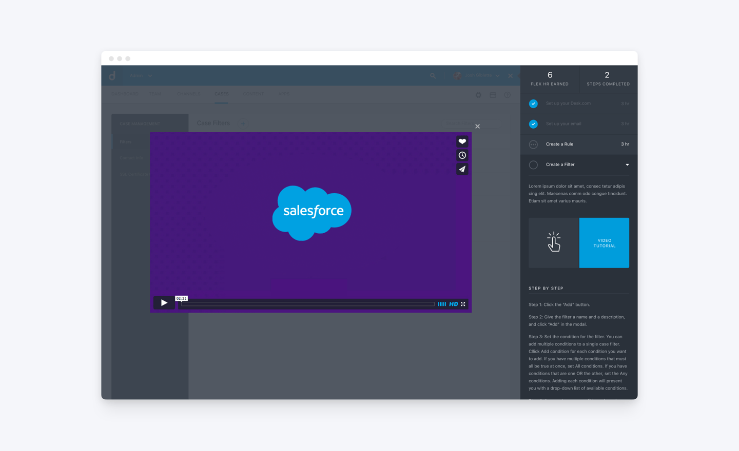Viewport: 739px width, 451px height.
Task: Click Flex HR Earned counter
Action: (x=550, y=78)
